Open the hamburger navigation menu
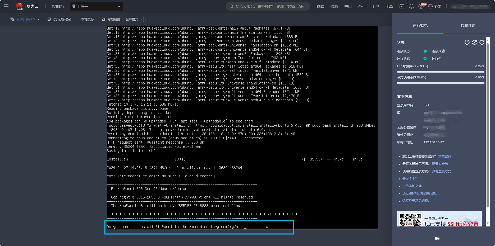Screen dimensions: 495x246 (6, 6)
